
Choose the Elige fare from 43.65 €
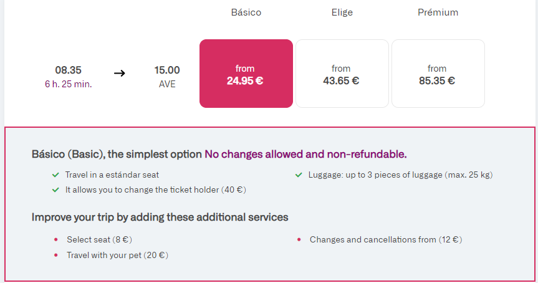pos(342,74)
